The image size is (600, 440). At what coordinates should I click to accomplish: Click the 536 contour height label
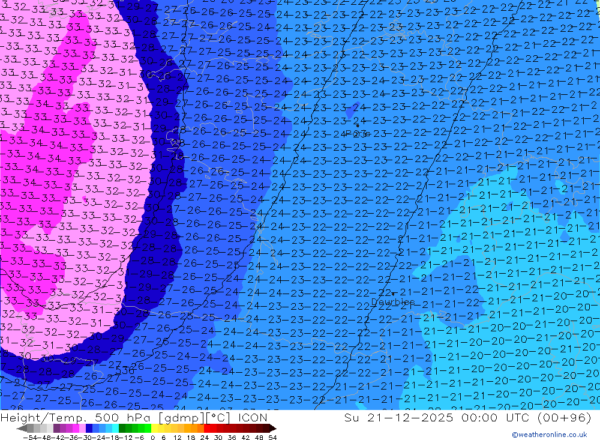click(x=125, y=371)
